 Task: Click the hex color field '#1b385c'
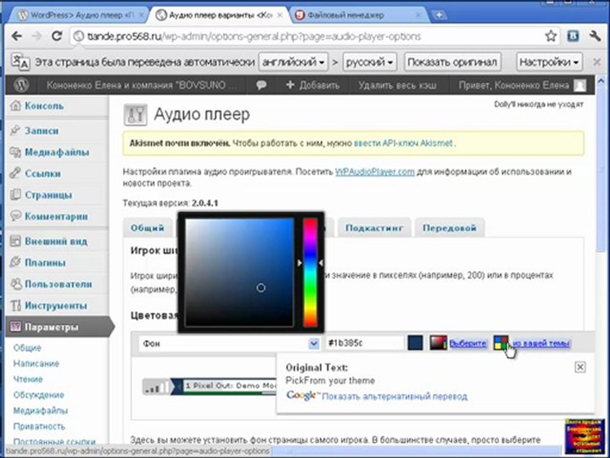tap(364, 343)
